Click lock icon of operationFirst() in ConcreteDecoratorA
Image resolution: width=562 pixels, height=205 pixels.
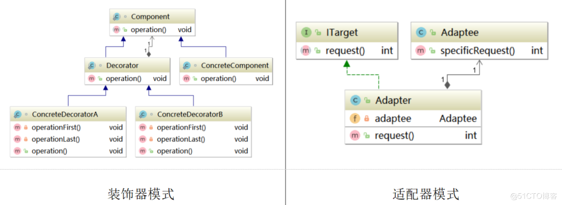point(26,127)
